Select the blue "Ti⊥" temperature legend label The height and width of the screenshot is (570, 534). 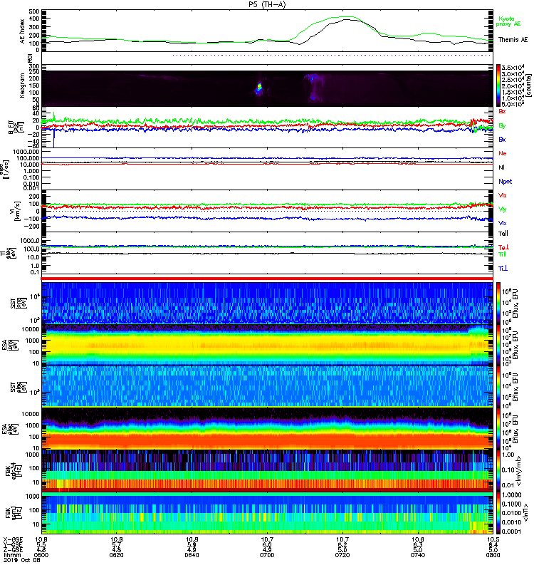pyautogui.click(x=503, y=269)
